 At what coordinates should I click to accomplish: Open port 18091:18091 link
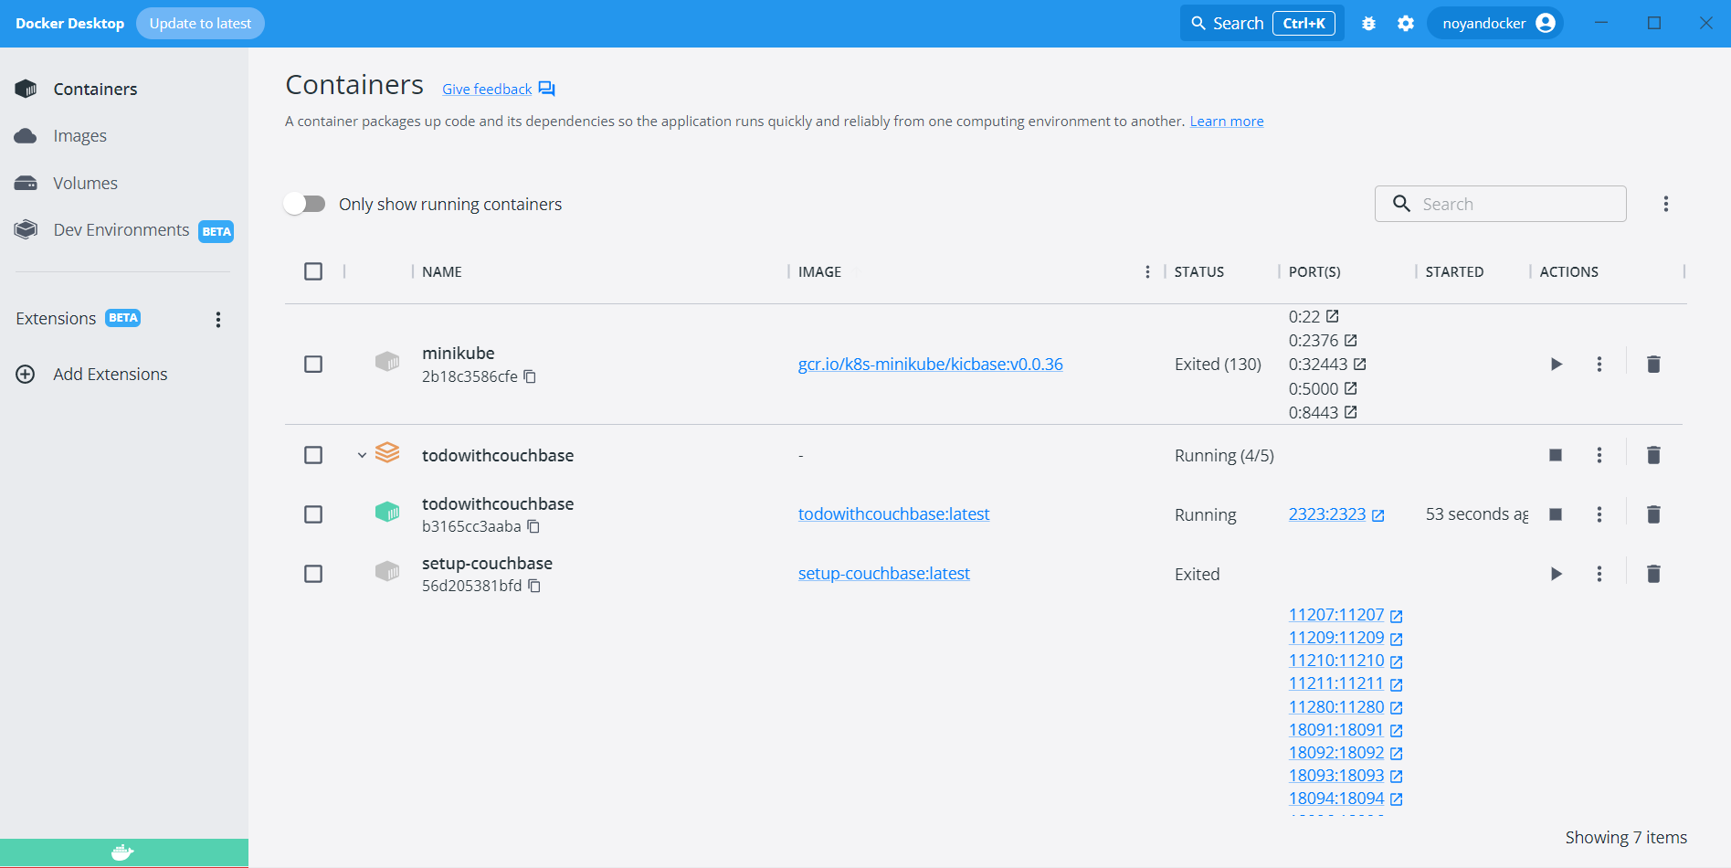tap(1336, 730)
